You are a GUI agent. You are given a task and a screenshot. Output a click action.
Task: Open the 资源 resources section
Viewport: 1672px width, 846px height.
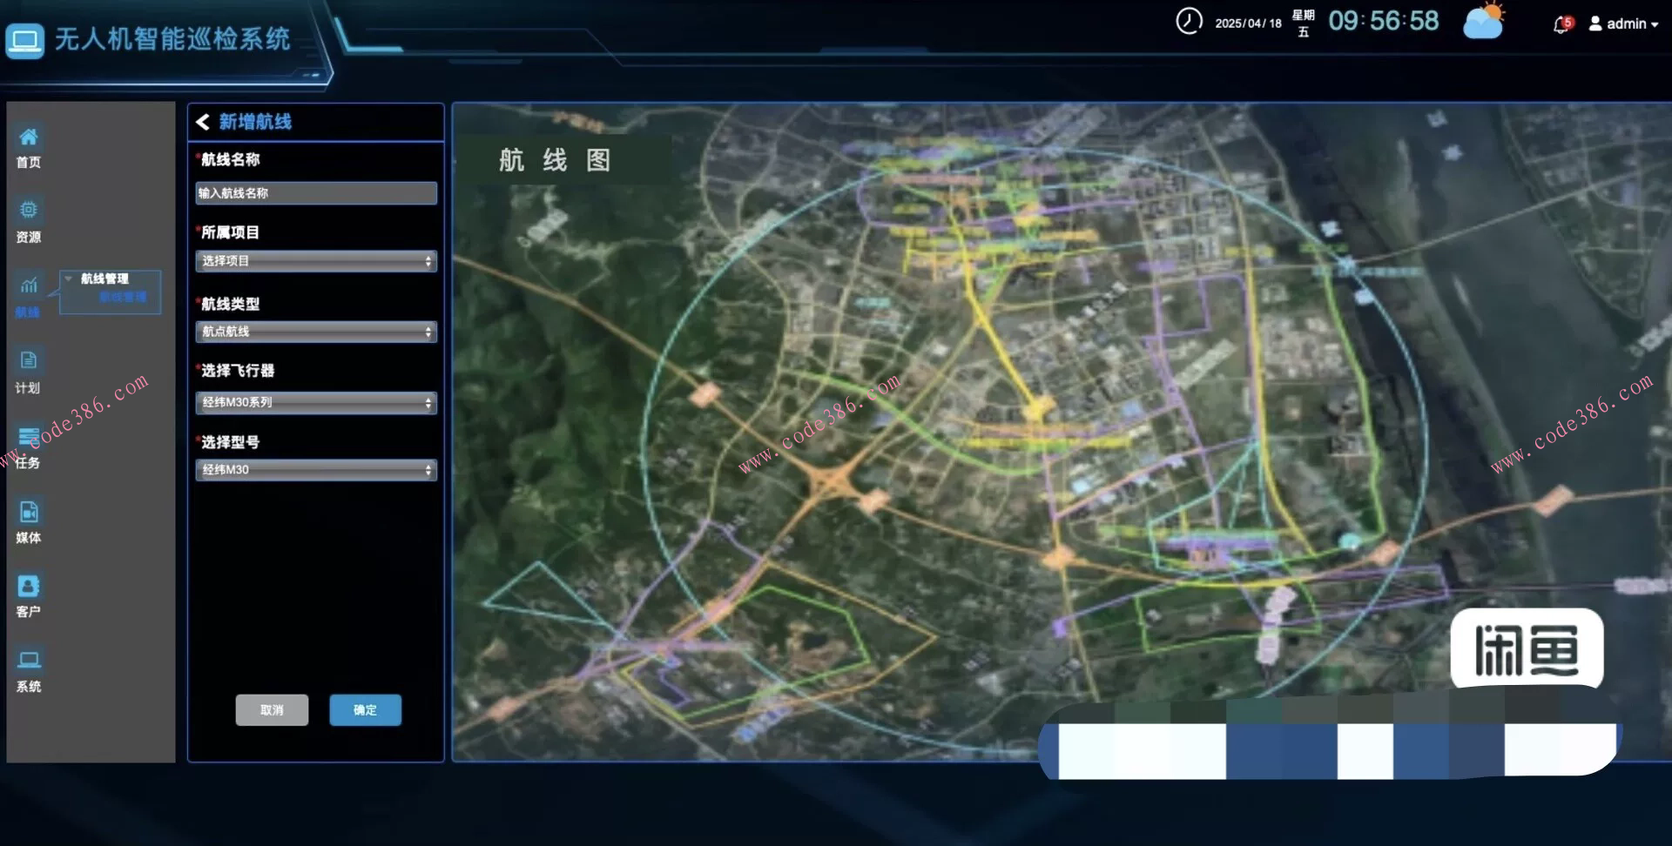(x=29, y=221)
